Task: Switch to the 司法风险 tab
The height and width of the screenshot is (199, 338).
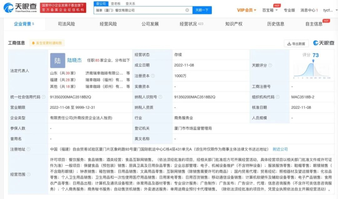Action: [x=66, y=24]
